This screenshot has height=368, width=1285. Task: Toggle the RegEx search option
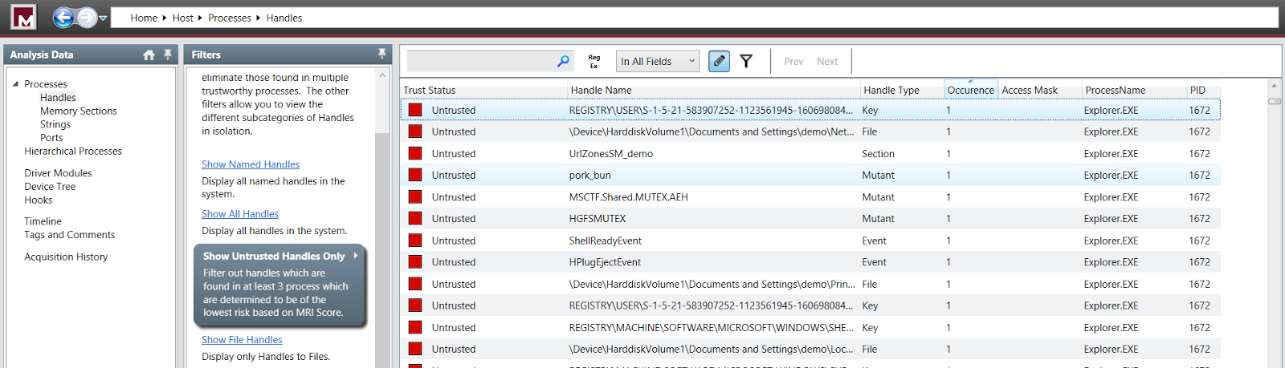[594, 61]
